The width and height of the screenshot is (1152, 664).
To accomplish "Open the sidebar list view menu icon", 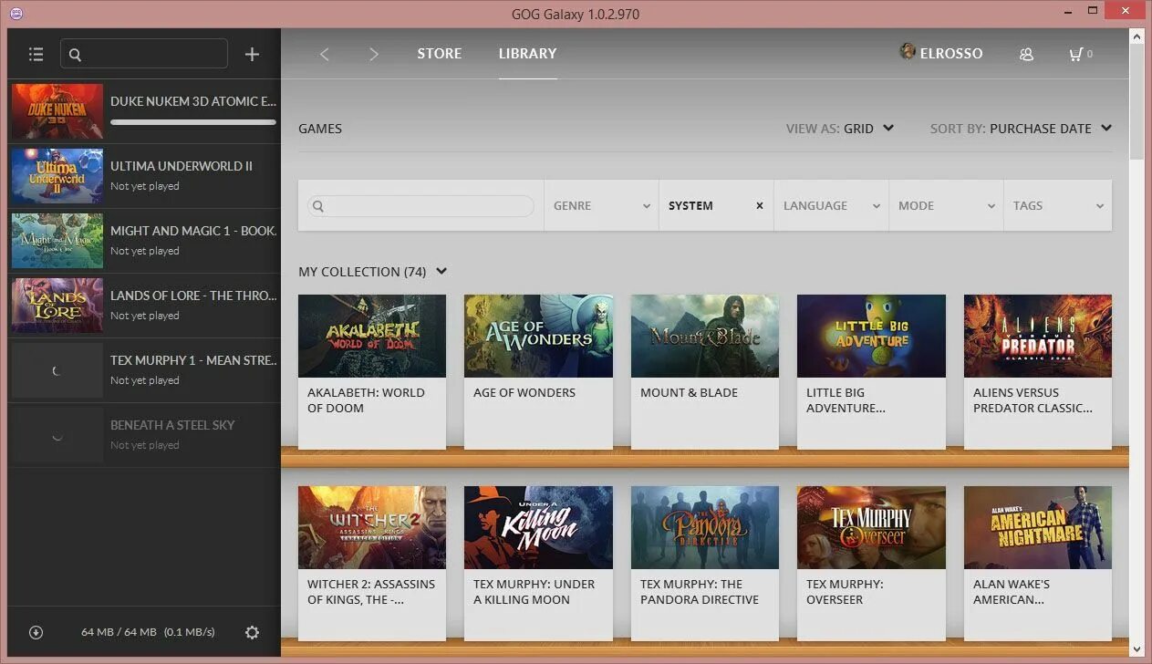I will (x=36, y=55).
